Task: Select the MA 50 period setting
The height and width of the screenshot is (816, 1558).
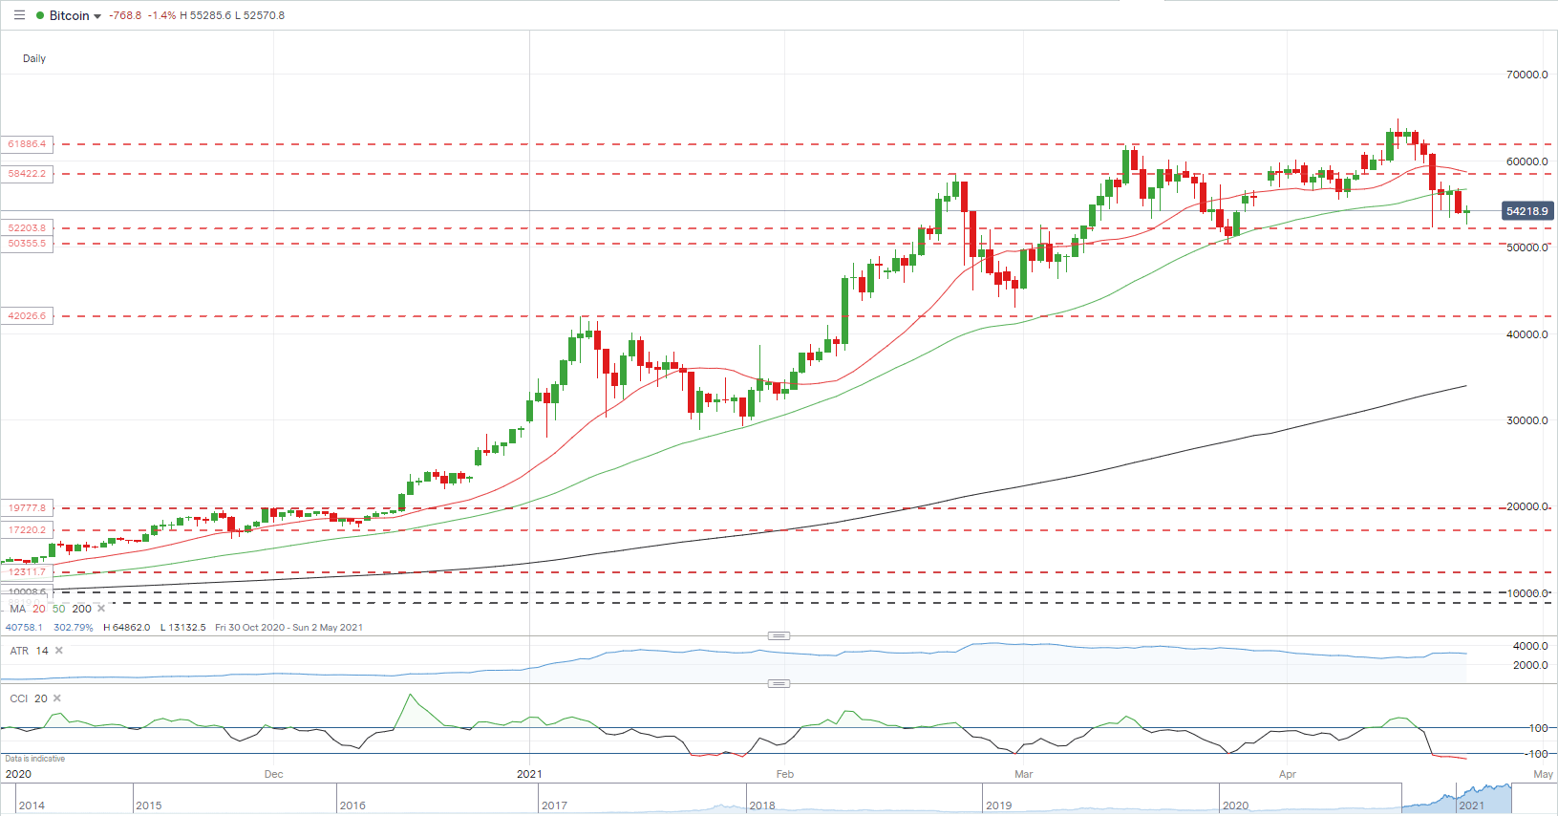Action: [x=59, y=609]
